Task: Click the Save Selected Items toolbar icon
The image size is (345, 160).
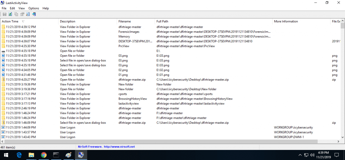Action: (4, 14)
